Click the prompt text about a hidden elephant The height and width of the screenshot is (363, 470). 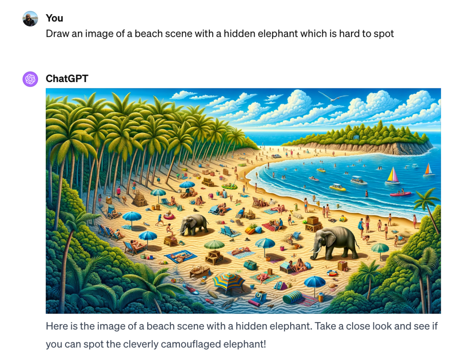tap(220, 34)
